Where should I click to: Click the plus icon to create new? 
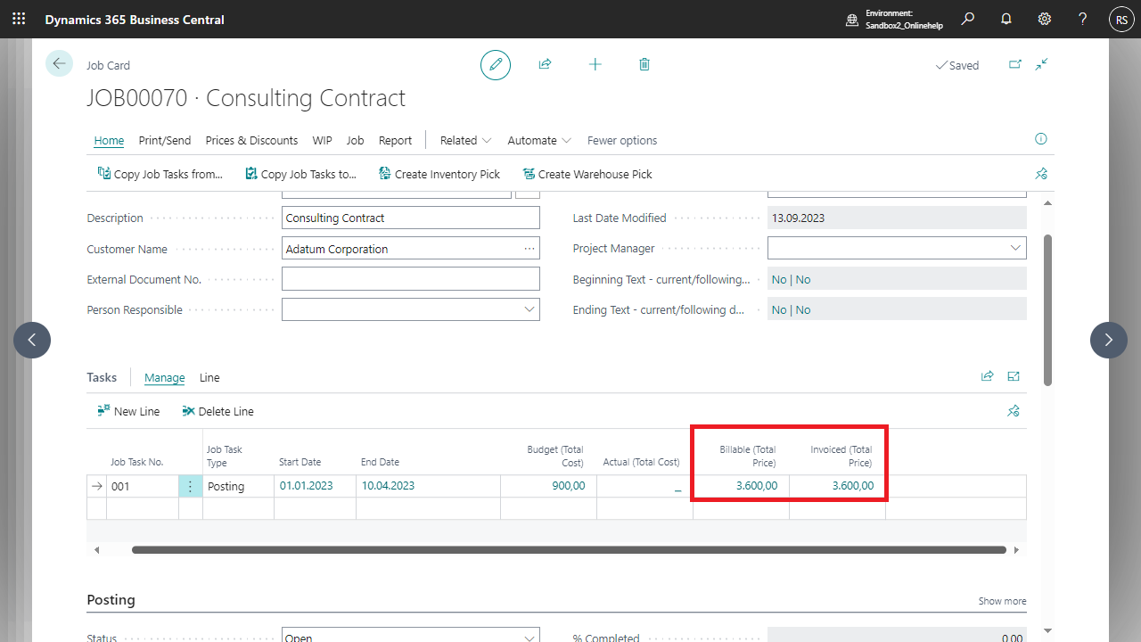[x=595, y=64]
